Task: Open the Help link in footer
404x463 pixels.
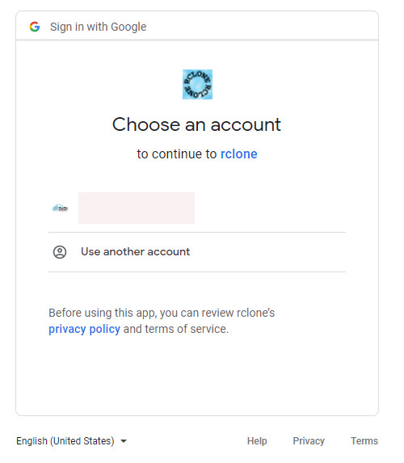Action: 257,441
